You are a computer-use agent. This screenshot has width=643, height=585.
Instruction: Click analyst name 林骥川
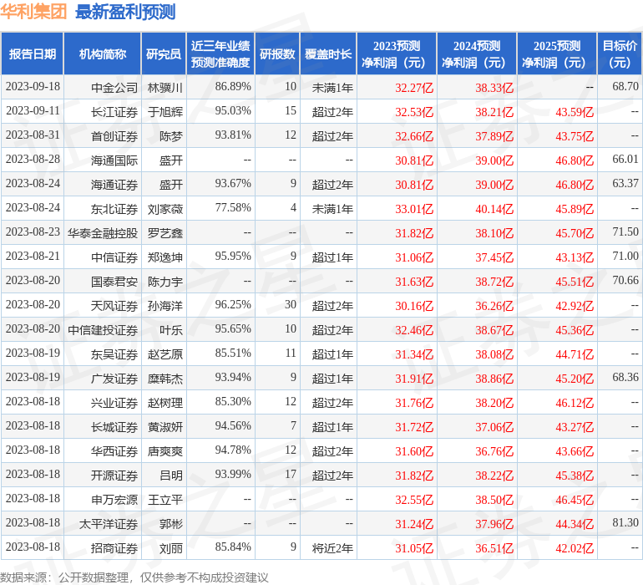(165, 88)
